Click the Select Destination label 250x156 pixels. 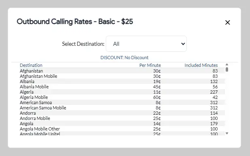click(83, 44)
